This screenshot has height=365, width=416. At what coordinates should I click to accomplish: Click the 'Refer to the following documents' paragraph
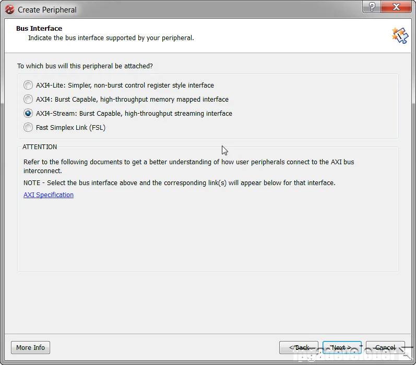click(188, 166)
